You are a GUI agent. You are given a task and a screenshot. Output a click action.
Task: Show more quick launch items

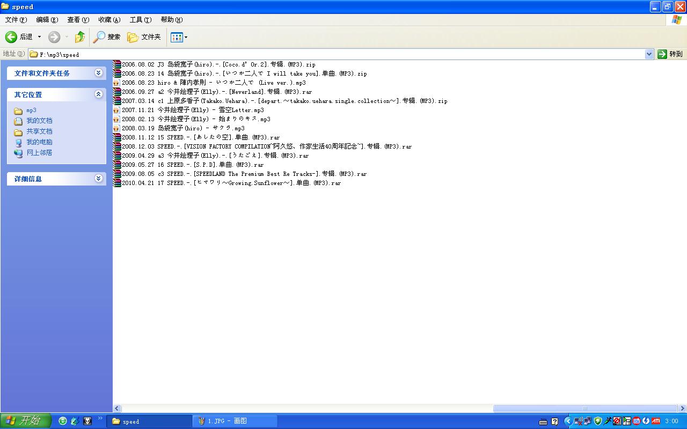click(x=100, y=418)
